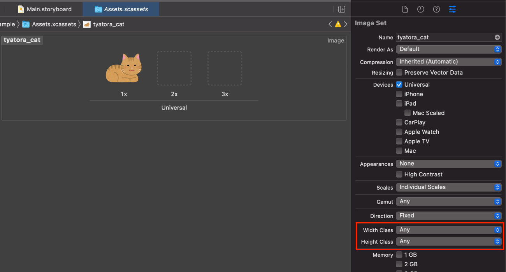Click the yellow warning issue icon
This screenshot has height=272, width=506.
[x=338, y=24]
